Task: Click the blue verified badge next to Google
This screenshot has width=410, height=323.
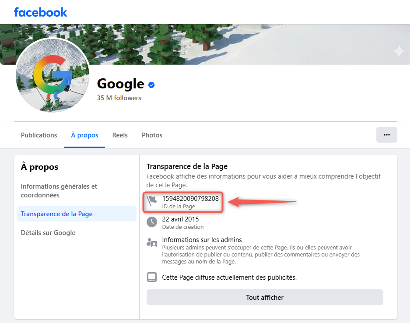Action: 151,84
